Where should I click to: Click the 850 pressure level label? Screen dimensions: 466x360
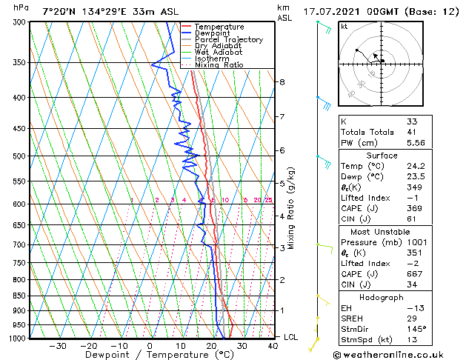pyautogui.click(x=21, y=296)
